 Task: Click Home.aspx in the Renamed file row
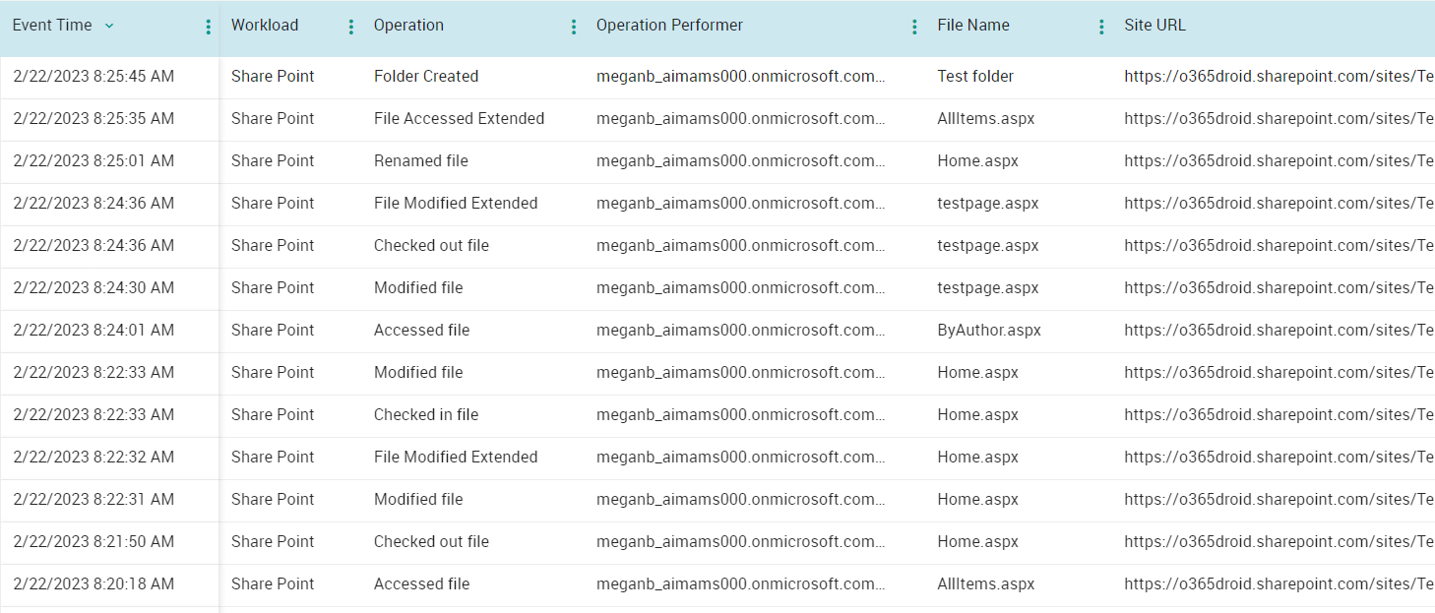click(977, 161)
